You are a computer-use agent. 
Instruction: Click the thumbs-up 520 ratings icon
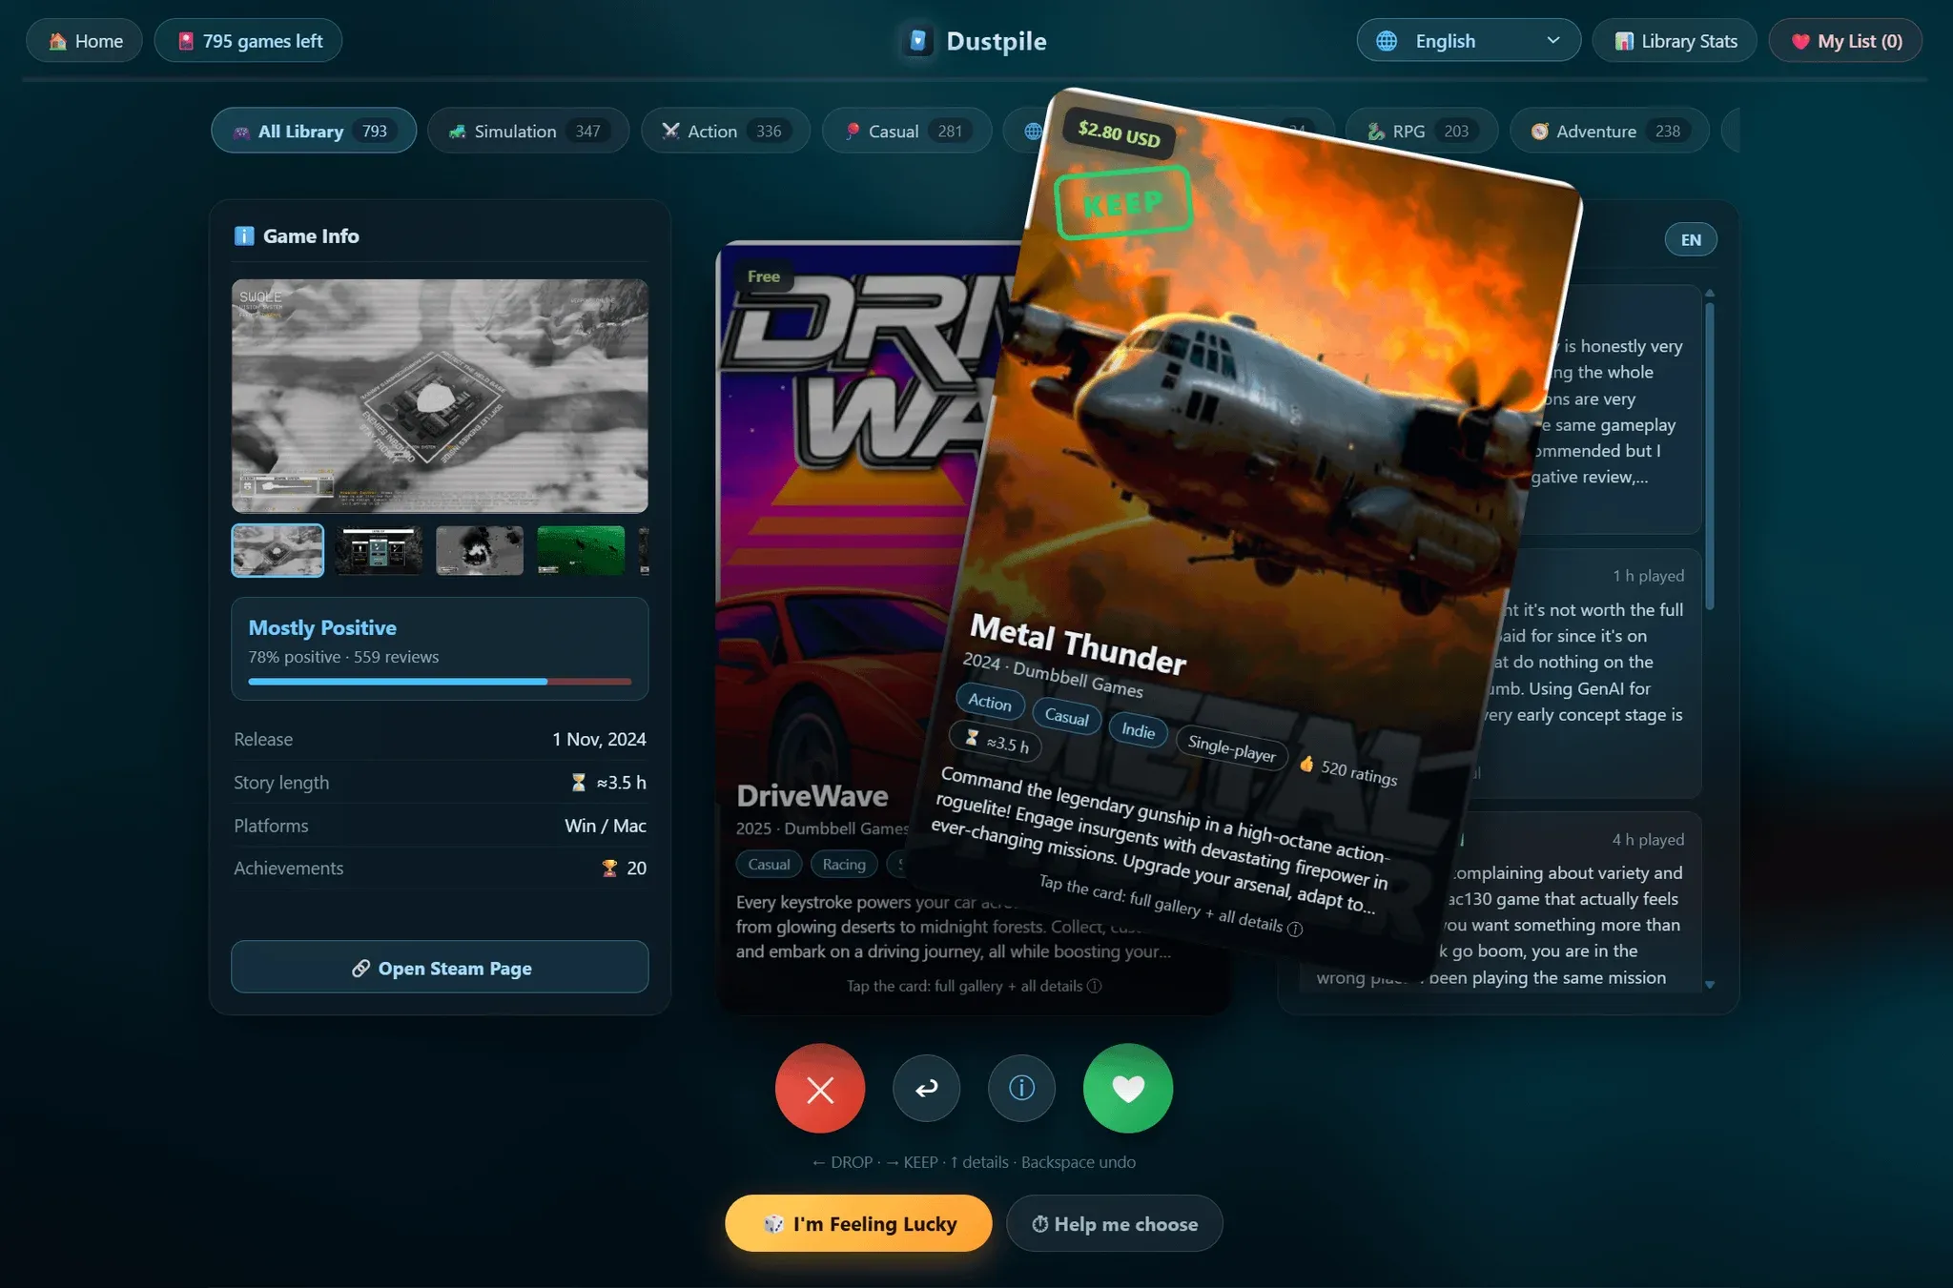coord(1306,764)
